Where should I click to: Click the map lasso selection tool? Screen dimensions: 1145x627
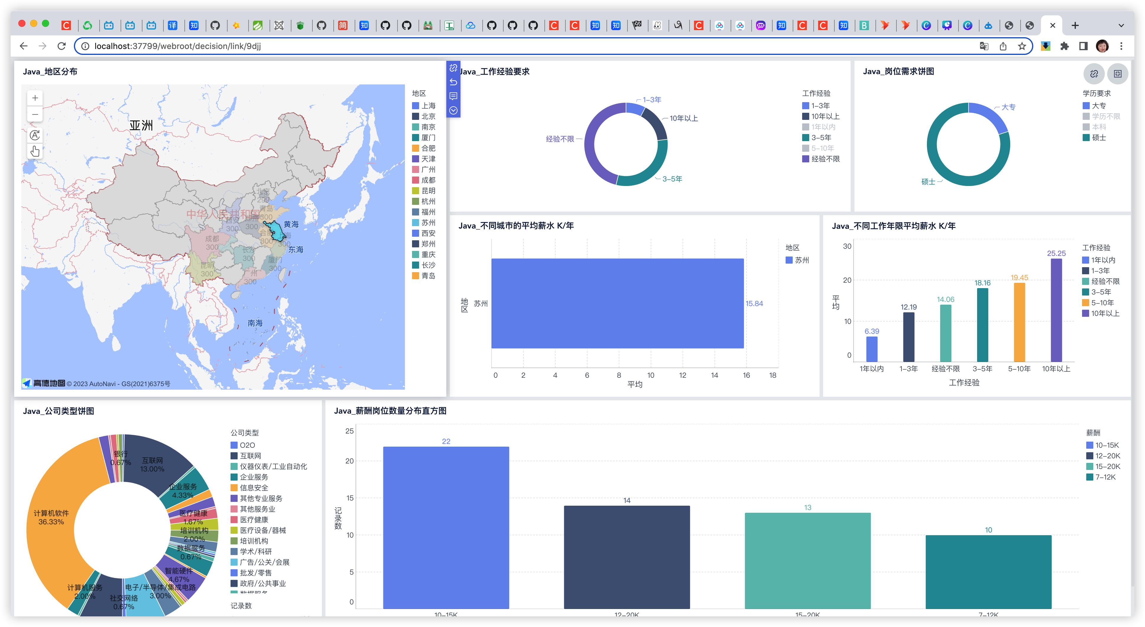(x=35, y=135)
